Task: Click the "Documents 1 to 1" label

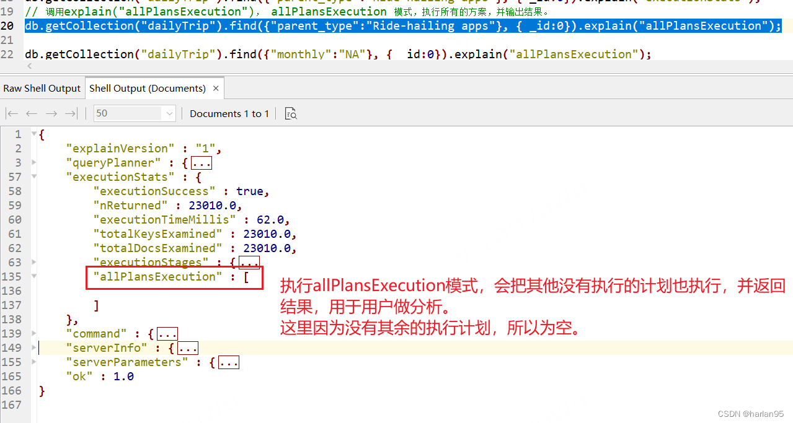Action: [x=229, y=113]
